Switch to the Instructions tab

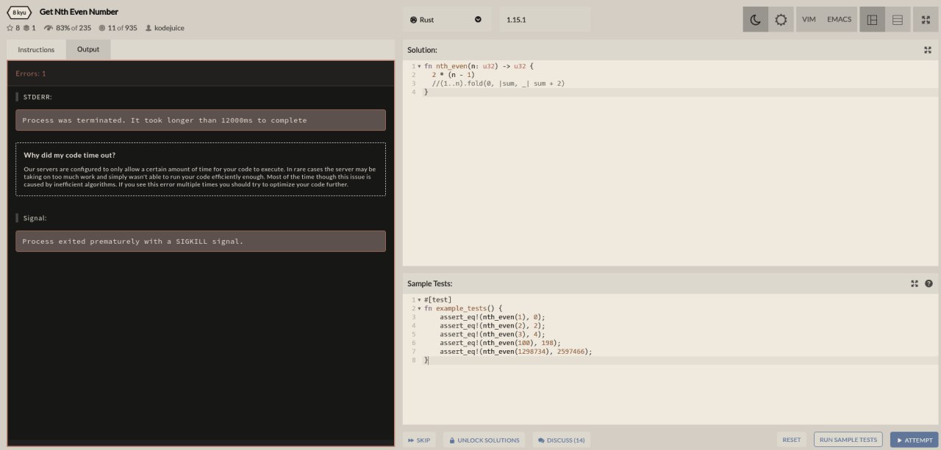click(36, 50)
